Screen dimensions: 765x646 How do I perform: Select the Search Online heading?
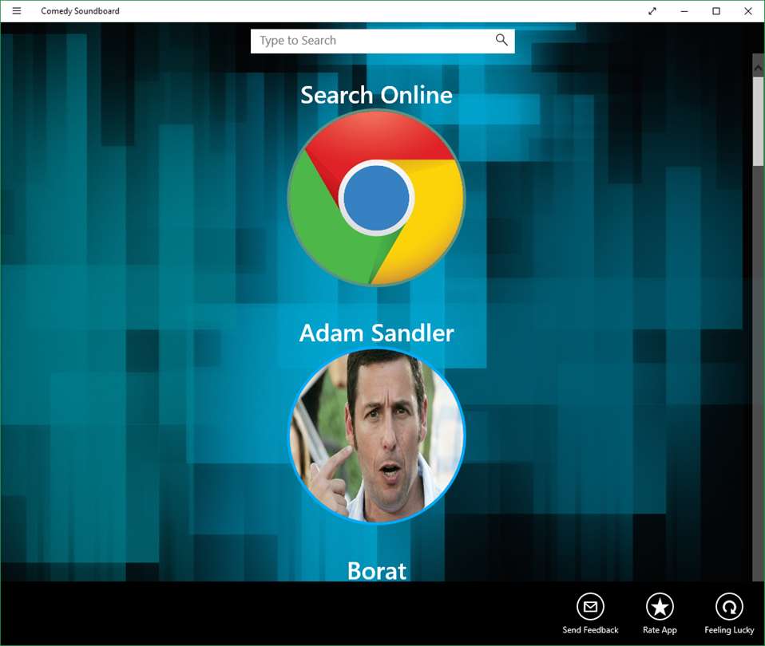(376, 95)
